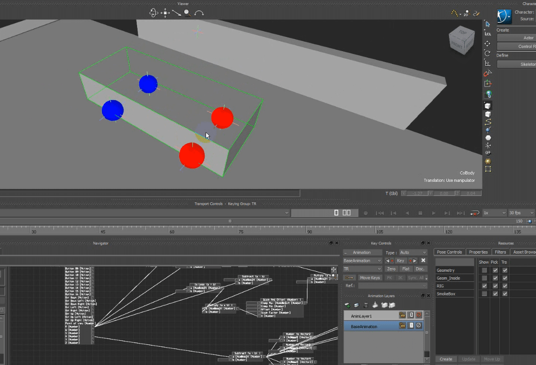Activate the Scale tool icon
The width and height of the screenshot is (536, 365).
(488, 63)
